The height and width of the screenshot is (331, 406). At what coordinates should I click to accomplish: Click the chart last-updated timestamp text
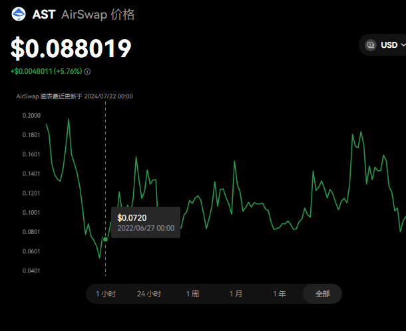tap(75, 96)
